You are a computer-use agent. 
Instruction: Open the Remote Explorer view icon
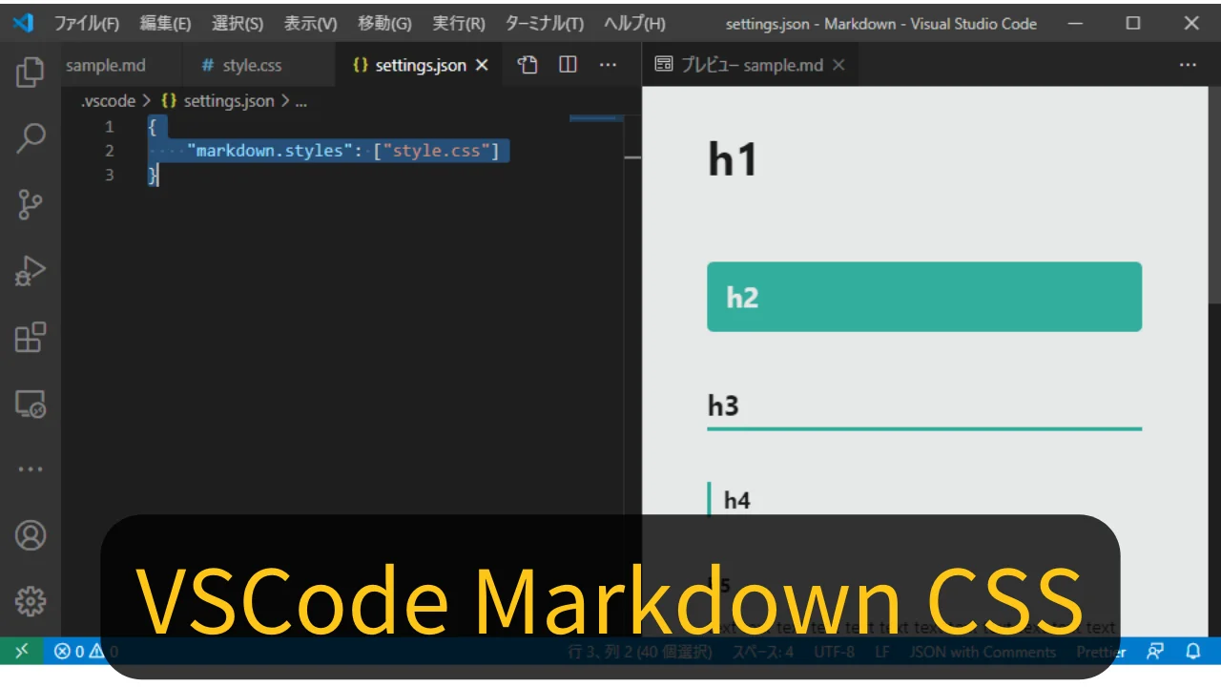point(31,405)
